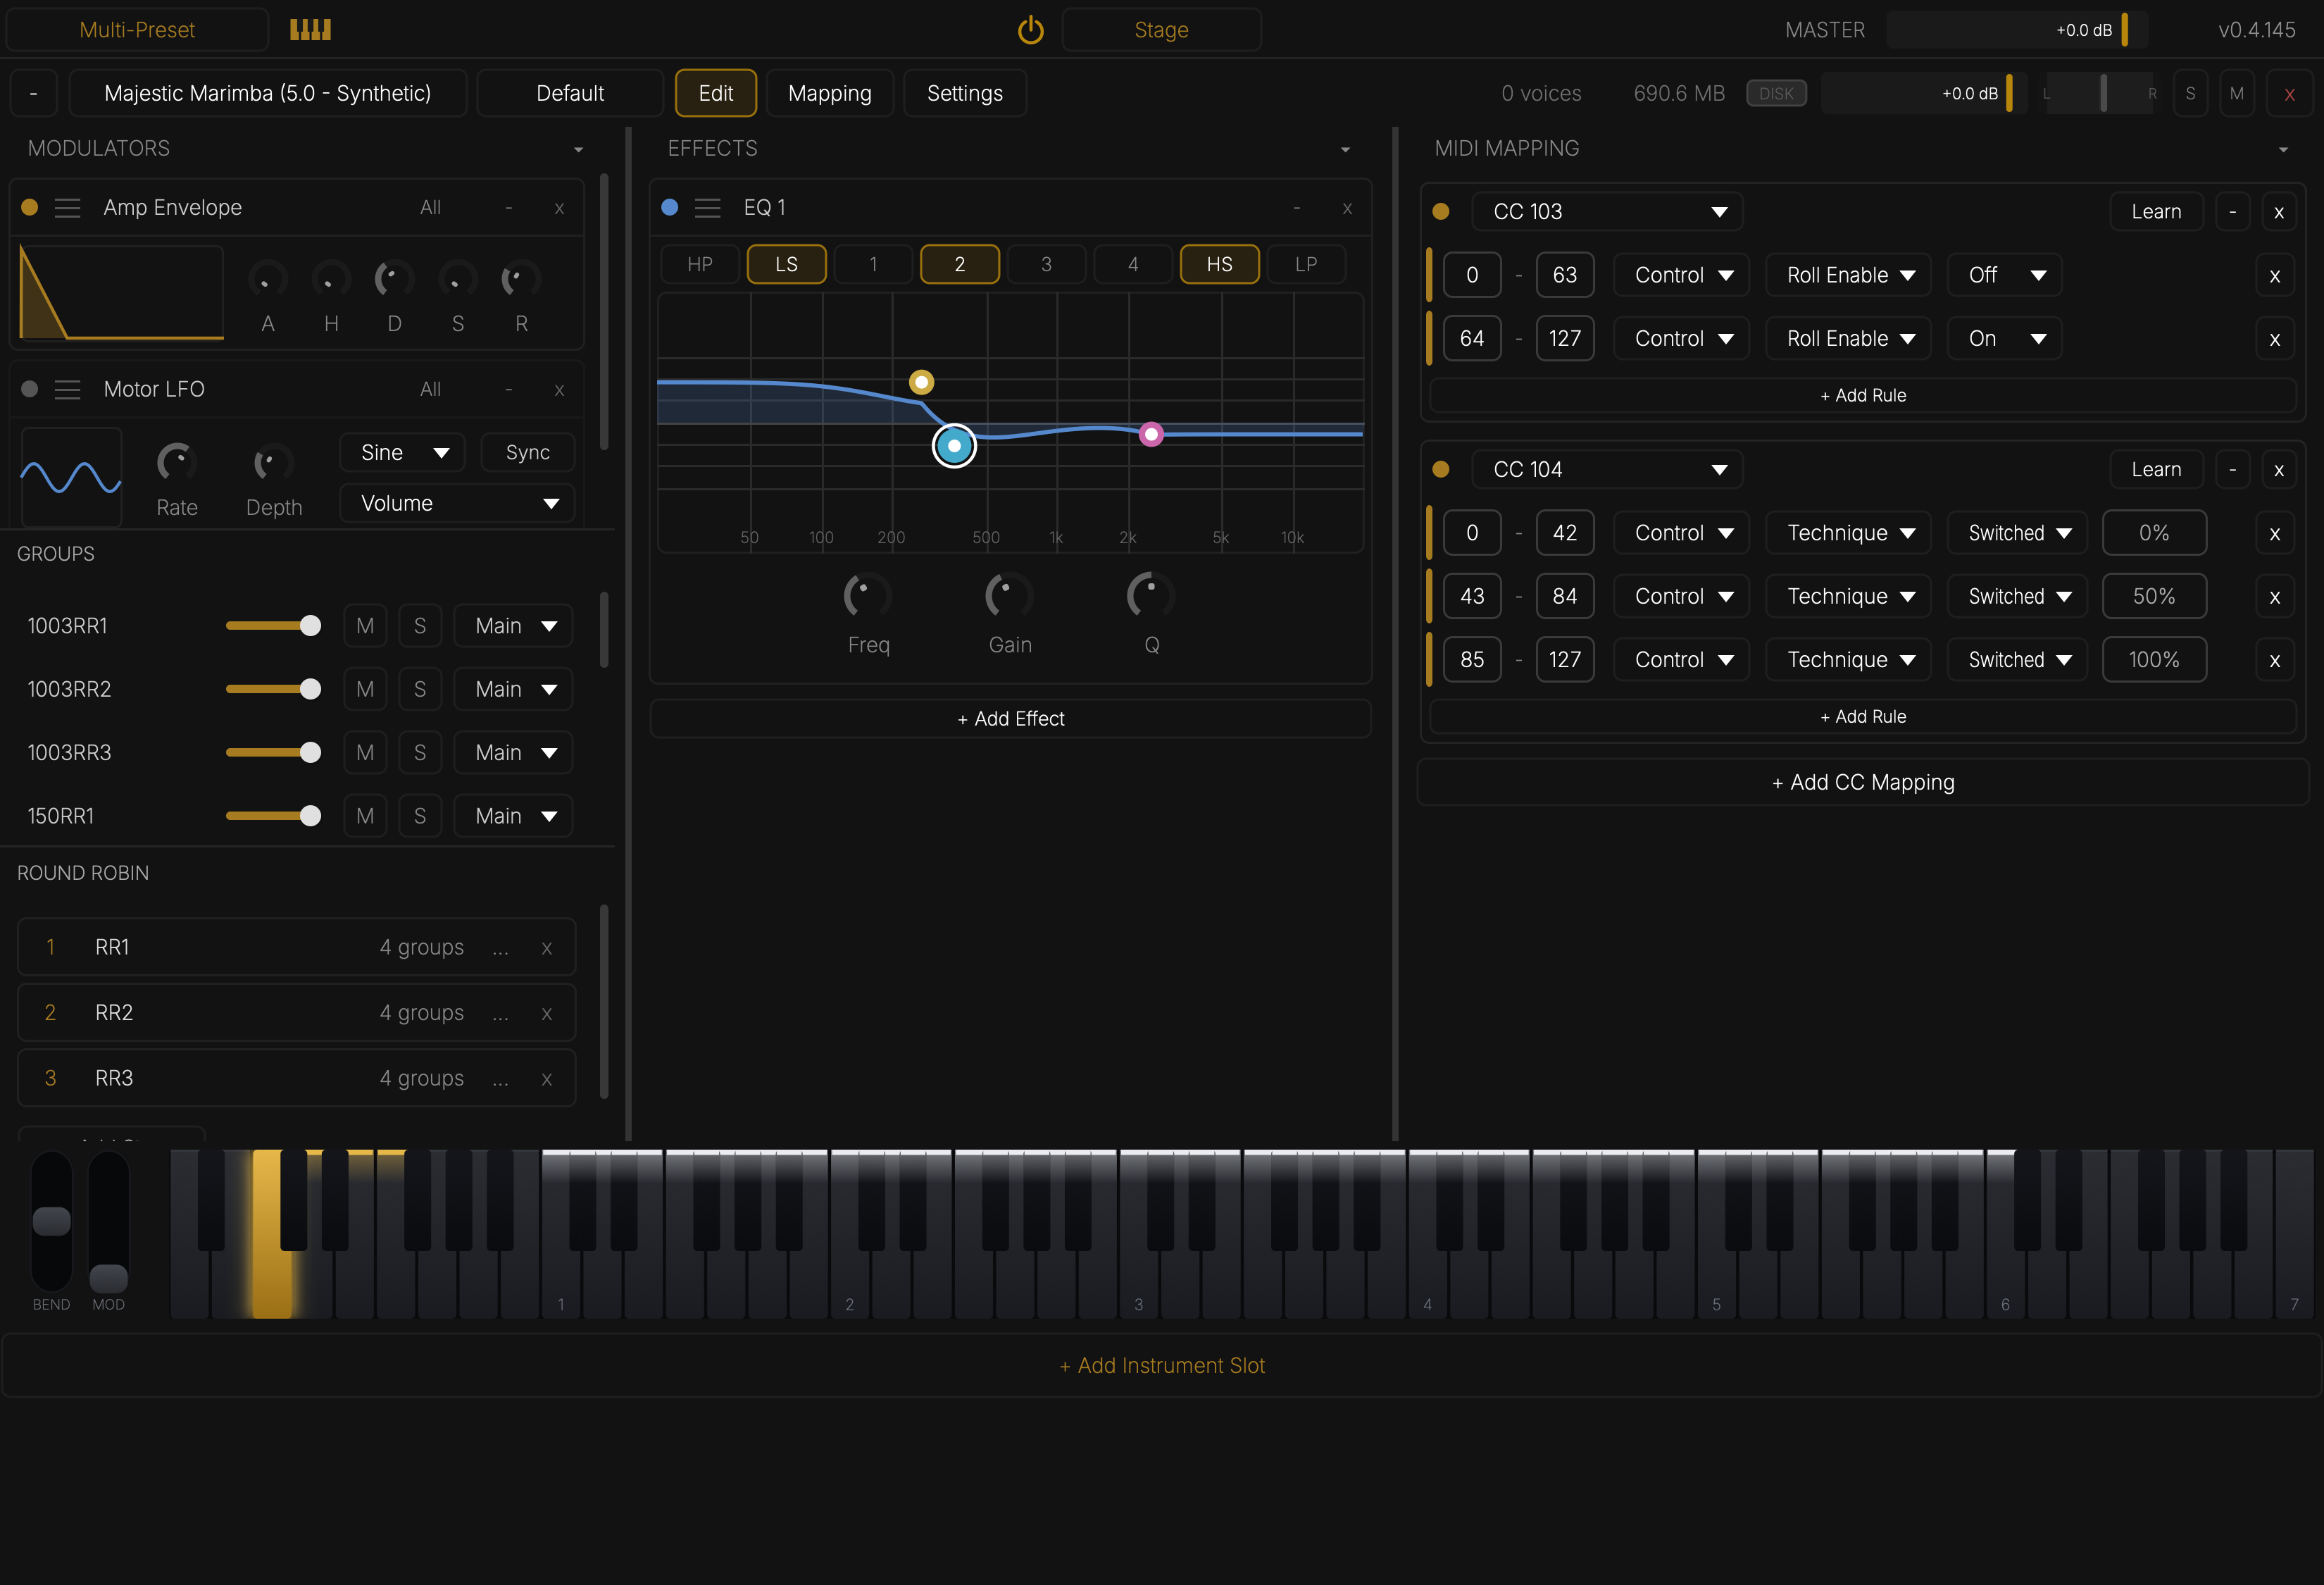This screenshot has width=2324, height=1585.
Task: Delete the RR2 round robin entry
Action: click(547, 1013)
